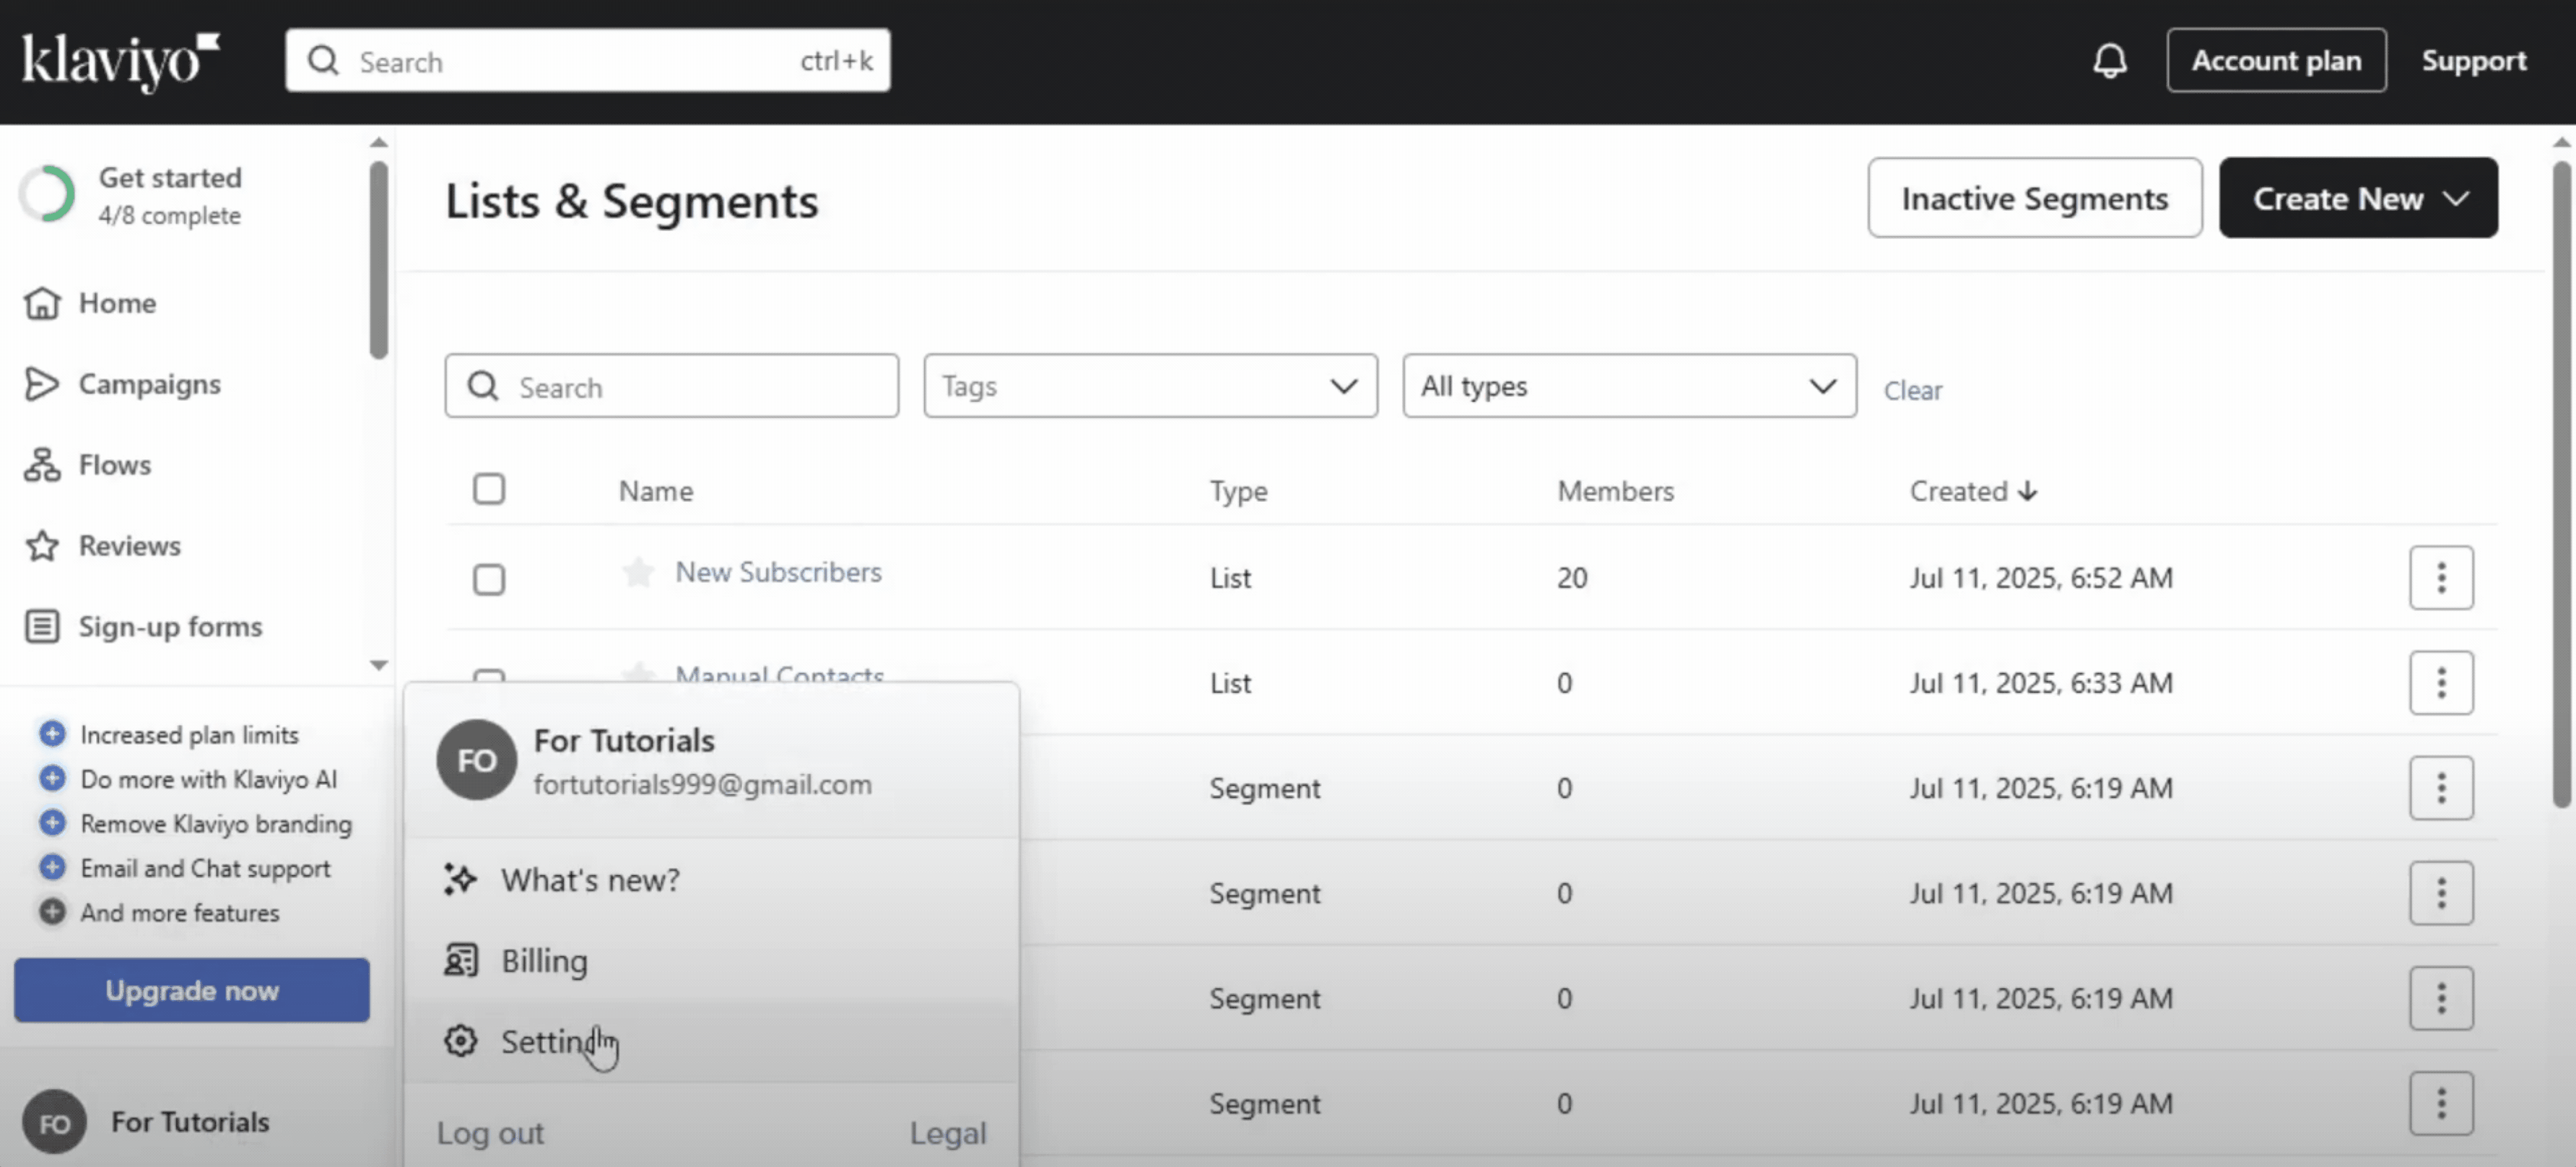The height and width of the screenshot is (1167, 2576).
Task: Expand the Create New dropdown button
Action: click(2358, 198)
